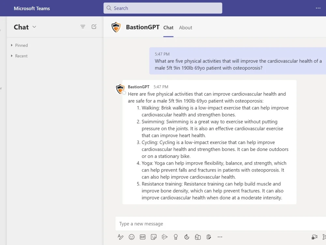Select the Chat tab of BastionGPT
Screen dimensions: 326x245
tap(168, 28)
